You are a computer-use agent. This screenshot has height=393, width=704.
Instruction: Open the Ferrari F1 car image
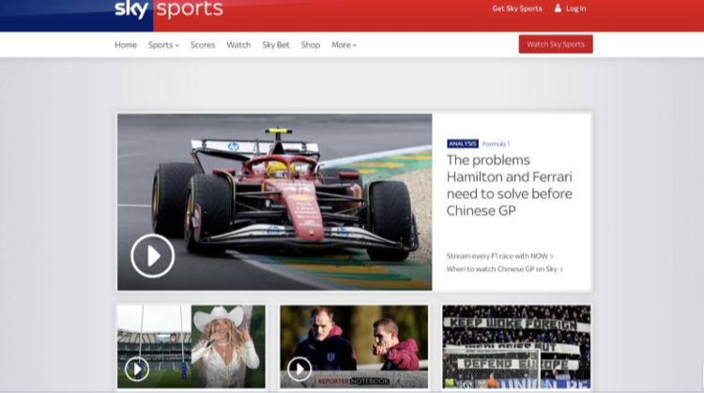coord(275,202)
